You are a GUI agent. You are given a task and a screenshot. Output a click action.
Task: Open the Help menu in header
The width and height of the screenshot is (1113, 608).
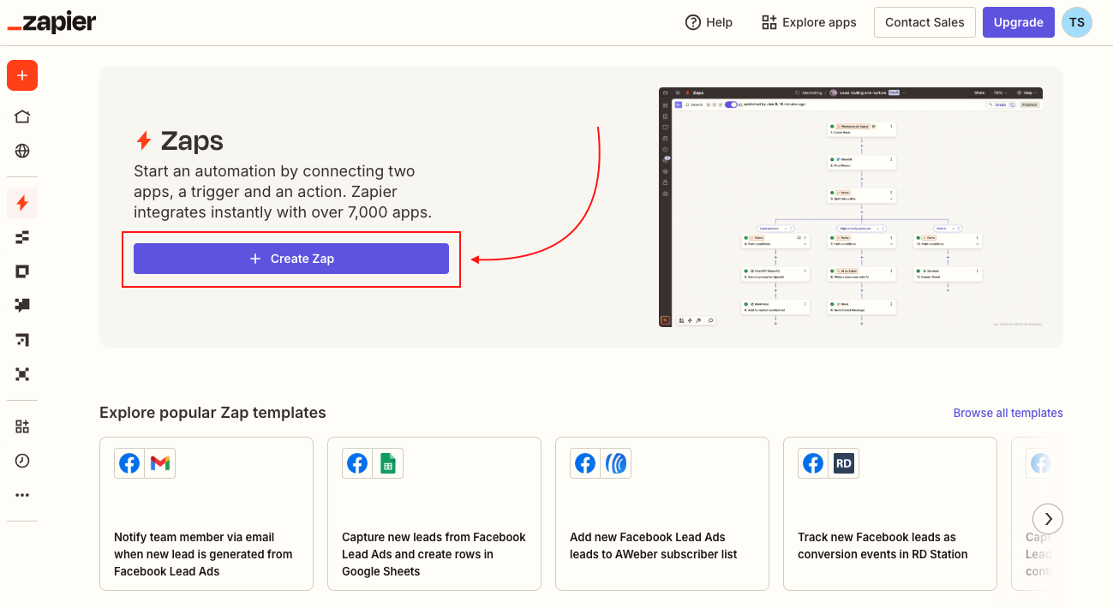[x=709, y=22]
